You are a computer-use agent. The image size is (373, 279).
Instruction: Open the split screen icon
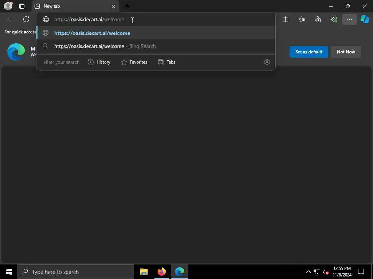(x=285, y=19)
